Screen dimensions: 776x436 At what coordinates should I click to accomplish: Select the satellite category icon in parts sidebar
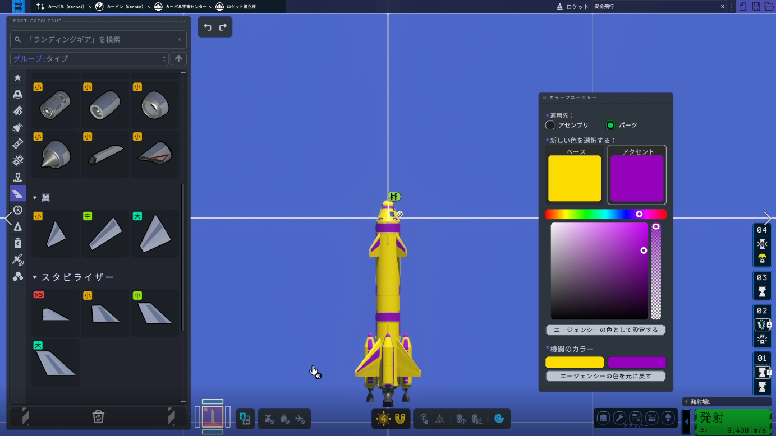click(17, 259)
